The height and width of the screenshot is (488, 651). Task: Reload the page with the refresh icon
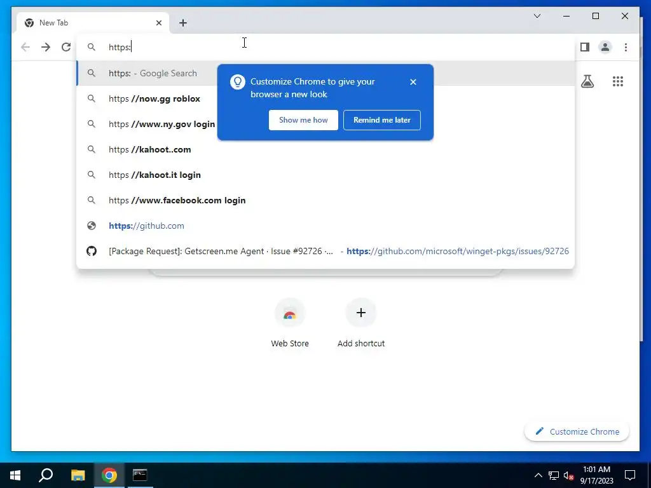click(66, 47)
